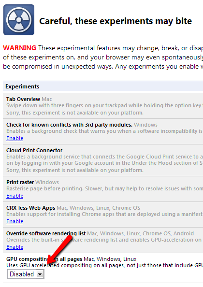Open the GPU compositing Disabled dropdown
Viewport: 203px width, 287px height.
[26, 274]
